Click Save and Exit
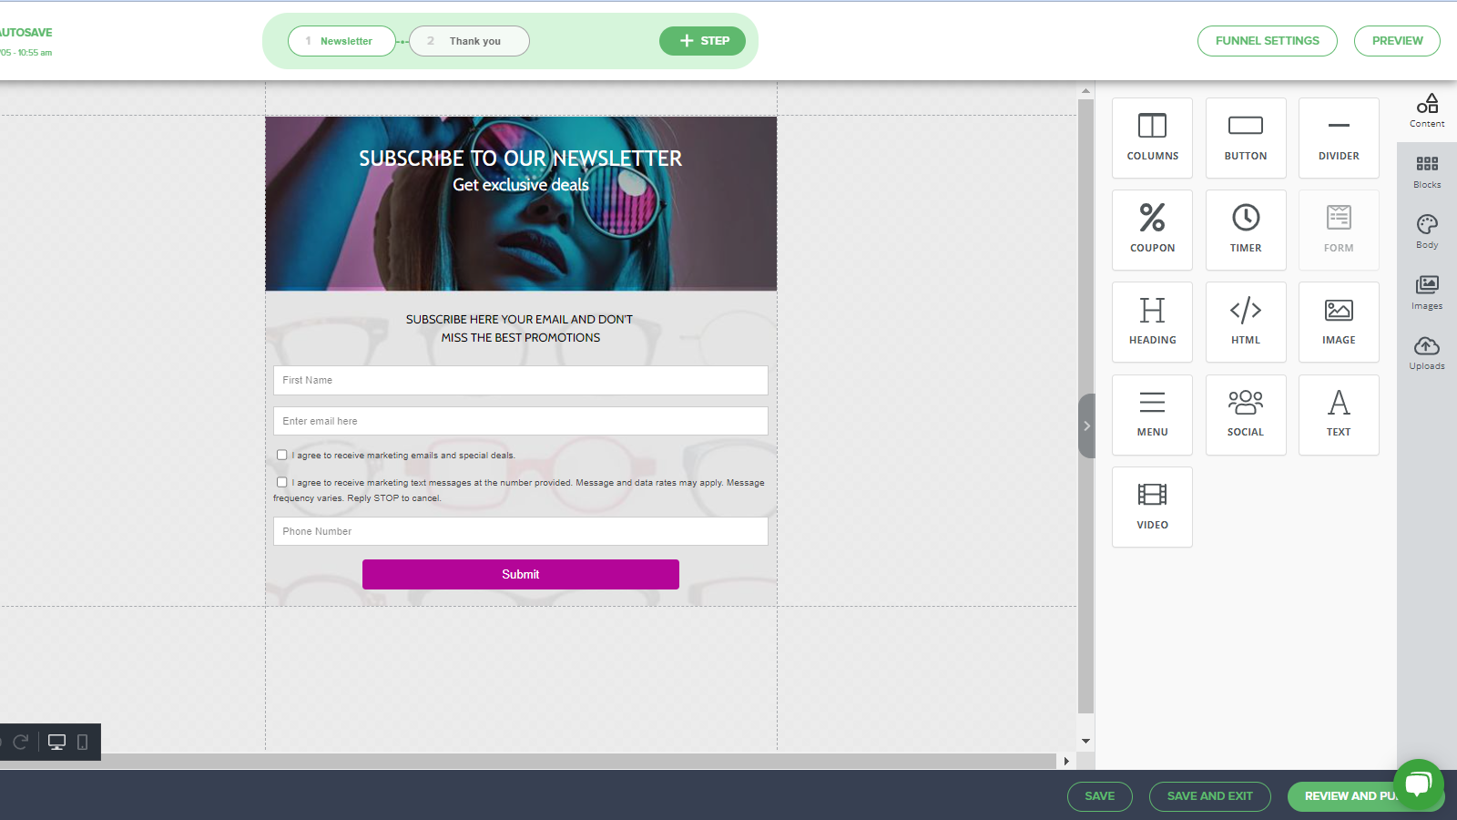The width and height of the screenshot is (1457, 820). (x=1209, y=795)
